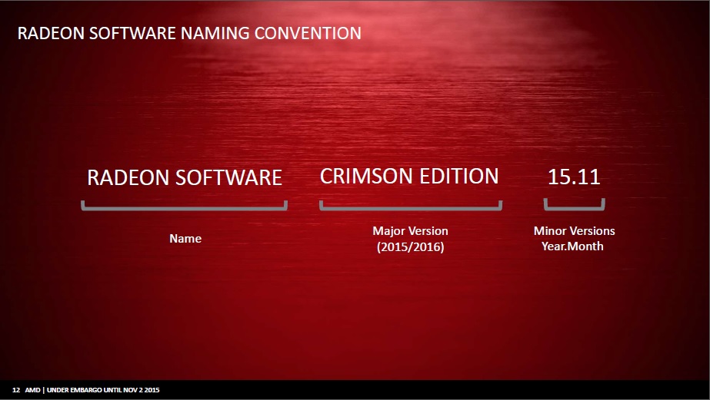The height and width of the screenshot is (400, 710).
Task: Click 'UNDER EMBARGO UNTIL NOV 2 2015' footer text
Action: click(x=103, y=390)
